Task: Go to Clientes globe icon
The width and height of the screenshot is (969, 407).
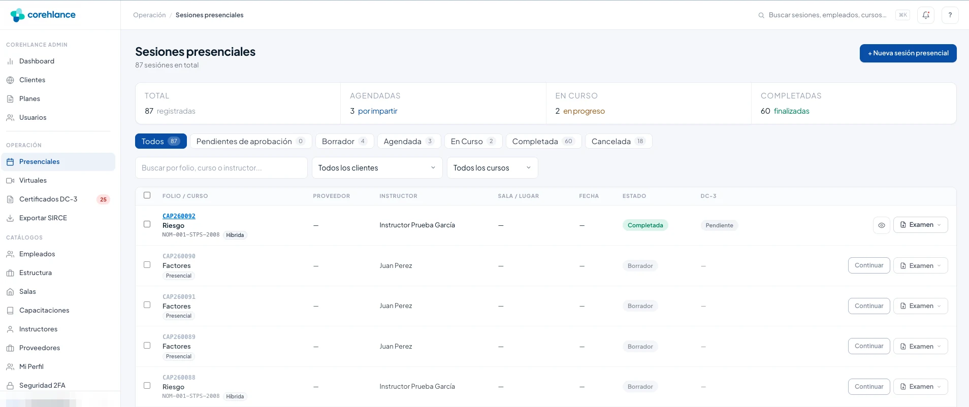Action: pyautogui.click(x=10, y=80)
